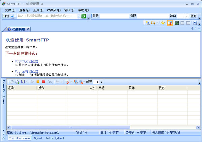Toggle the vertical split layout

pos(188,23)
